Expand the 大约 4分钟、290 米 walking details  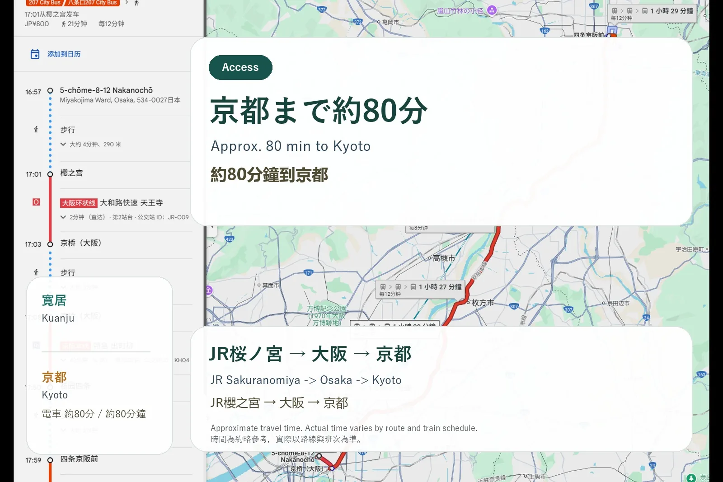(63, 144)
